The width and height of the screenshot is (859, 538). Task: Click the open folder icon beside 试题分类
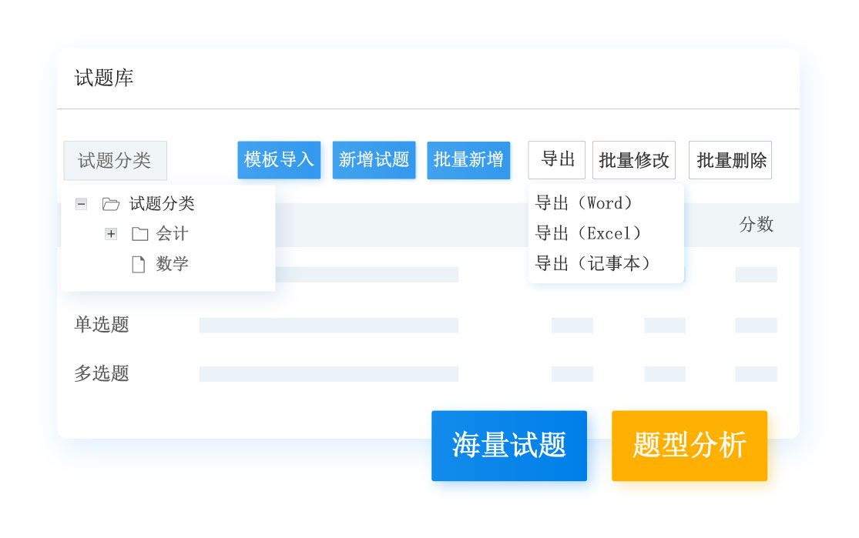[111, 204]
